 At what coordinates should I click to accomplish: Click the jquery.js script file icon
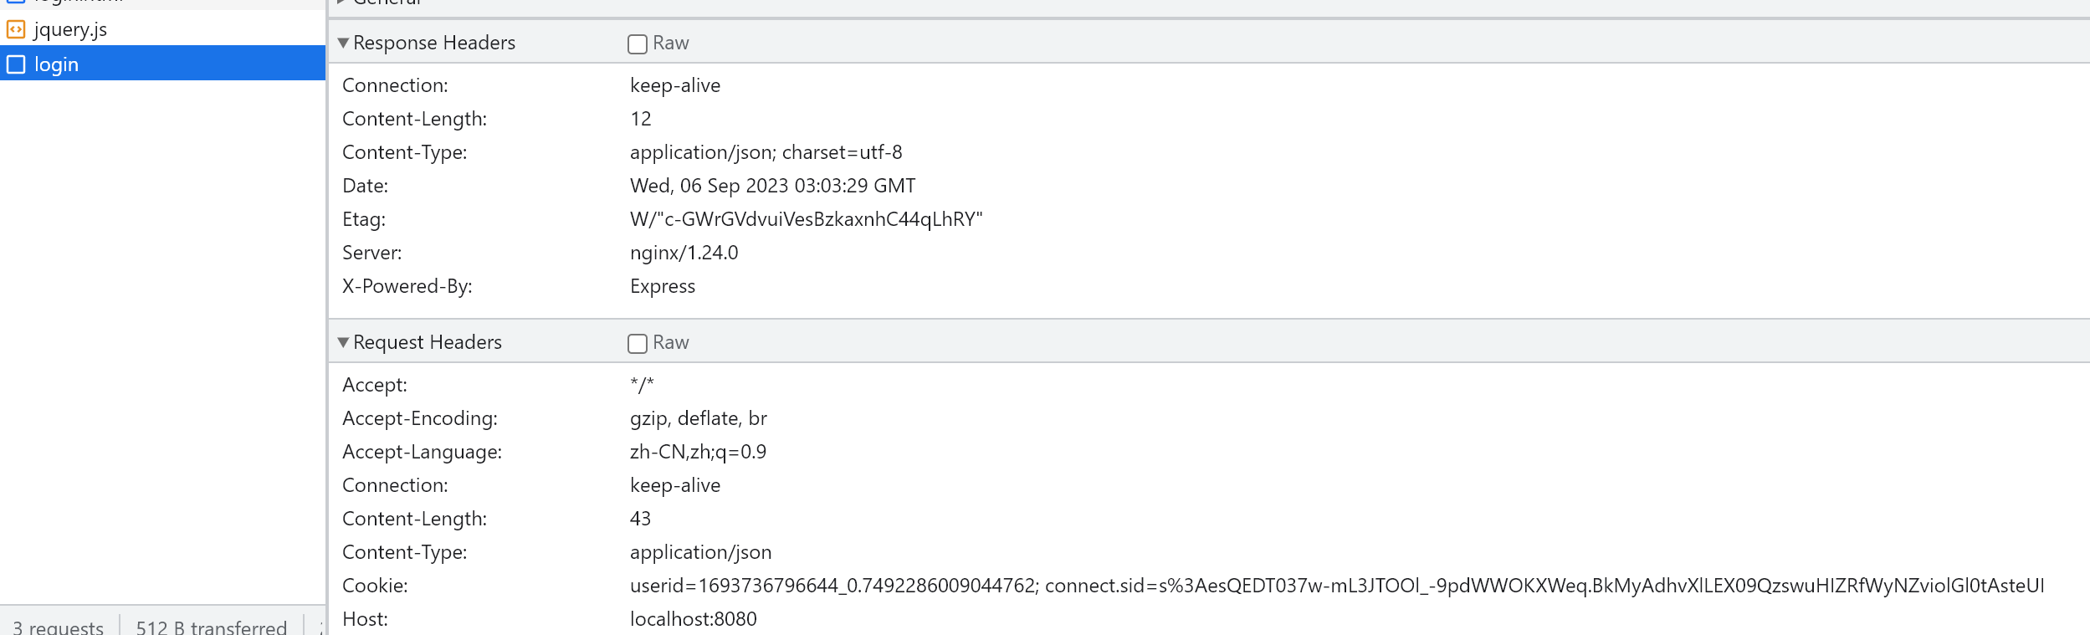pos(16,30)
